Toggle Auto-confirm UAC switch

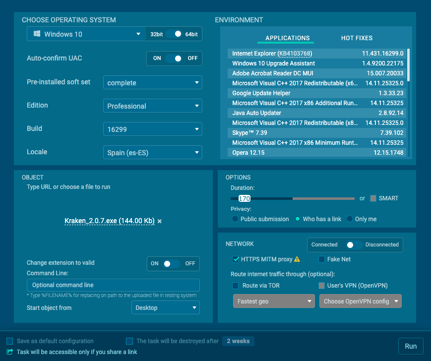[174, 58]
